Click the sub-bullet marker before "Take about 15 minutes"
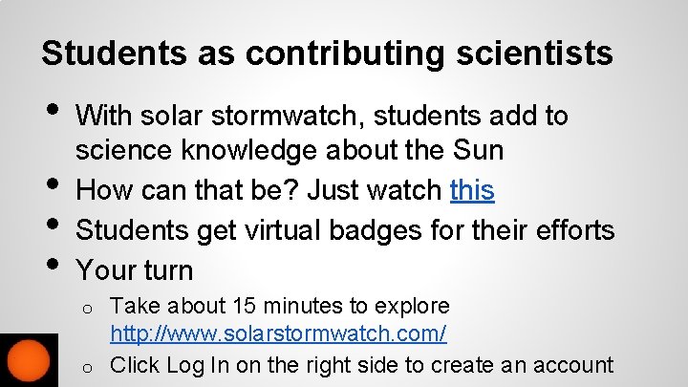The image size is (688, 387). (86, 309)
